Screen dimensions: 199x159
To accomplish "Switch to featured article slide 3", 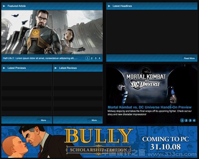I will (96, 58).
